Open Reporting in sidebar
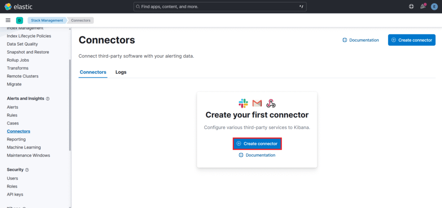Image resolution: width=442 pixels, height=208 pixels. (16, 139)
